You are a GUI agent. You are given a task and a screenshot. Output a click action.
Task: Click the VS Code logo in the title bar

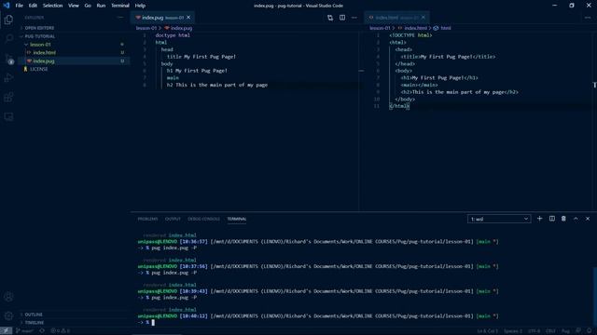(7, 6)
